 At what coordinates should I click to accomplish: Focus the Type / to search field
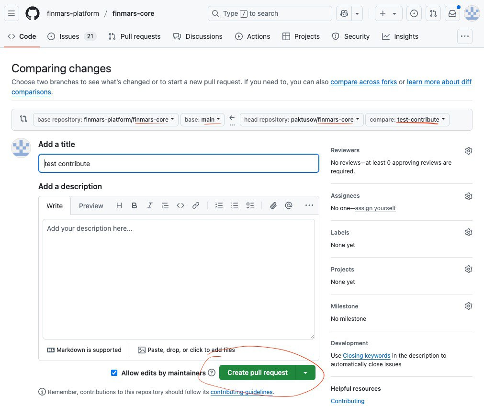(x=270, y=13)
